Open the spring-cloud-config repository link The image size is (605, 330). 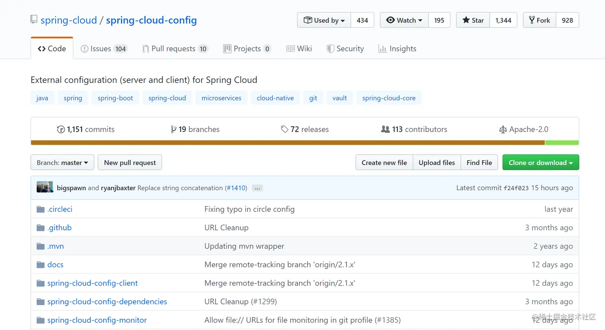[151, 20]
